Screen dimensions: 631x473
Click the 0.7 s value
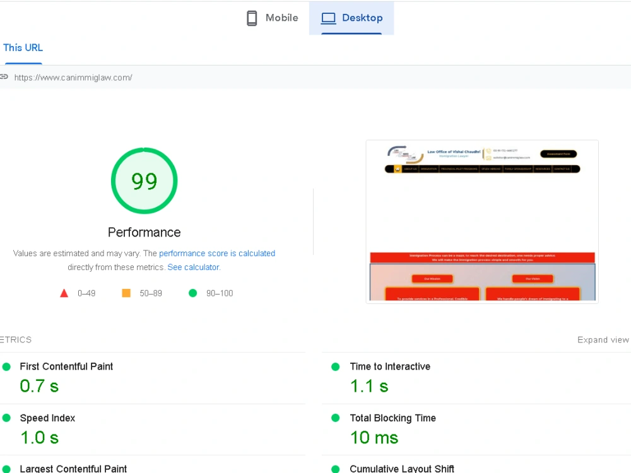[x=39, y=386]
